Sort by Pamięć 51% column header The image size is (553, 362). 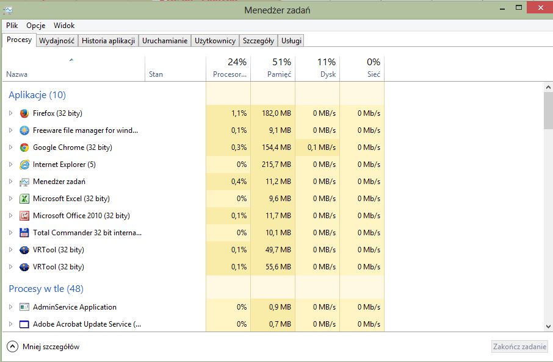(x=273, y=69)
